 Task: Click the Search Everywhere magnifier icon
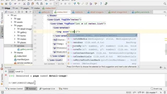(165, 4)
